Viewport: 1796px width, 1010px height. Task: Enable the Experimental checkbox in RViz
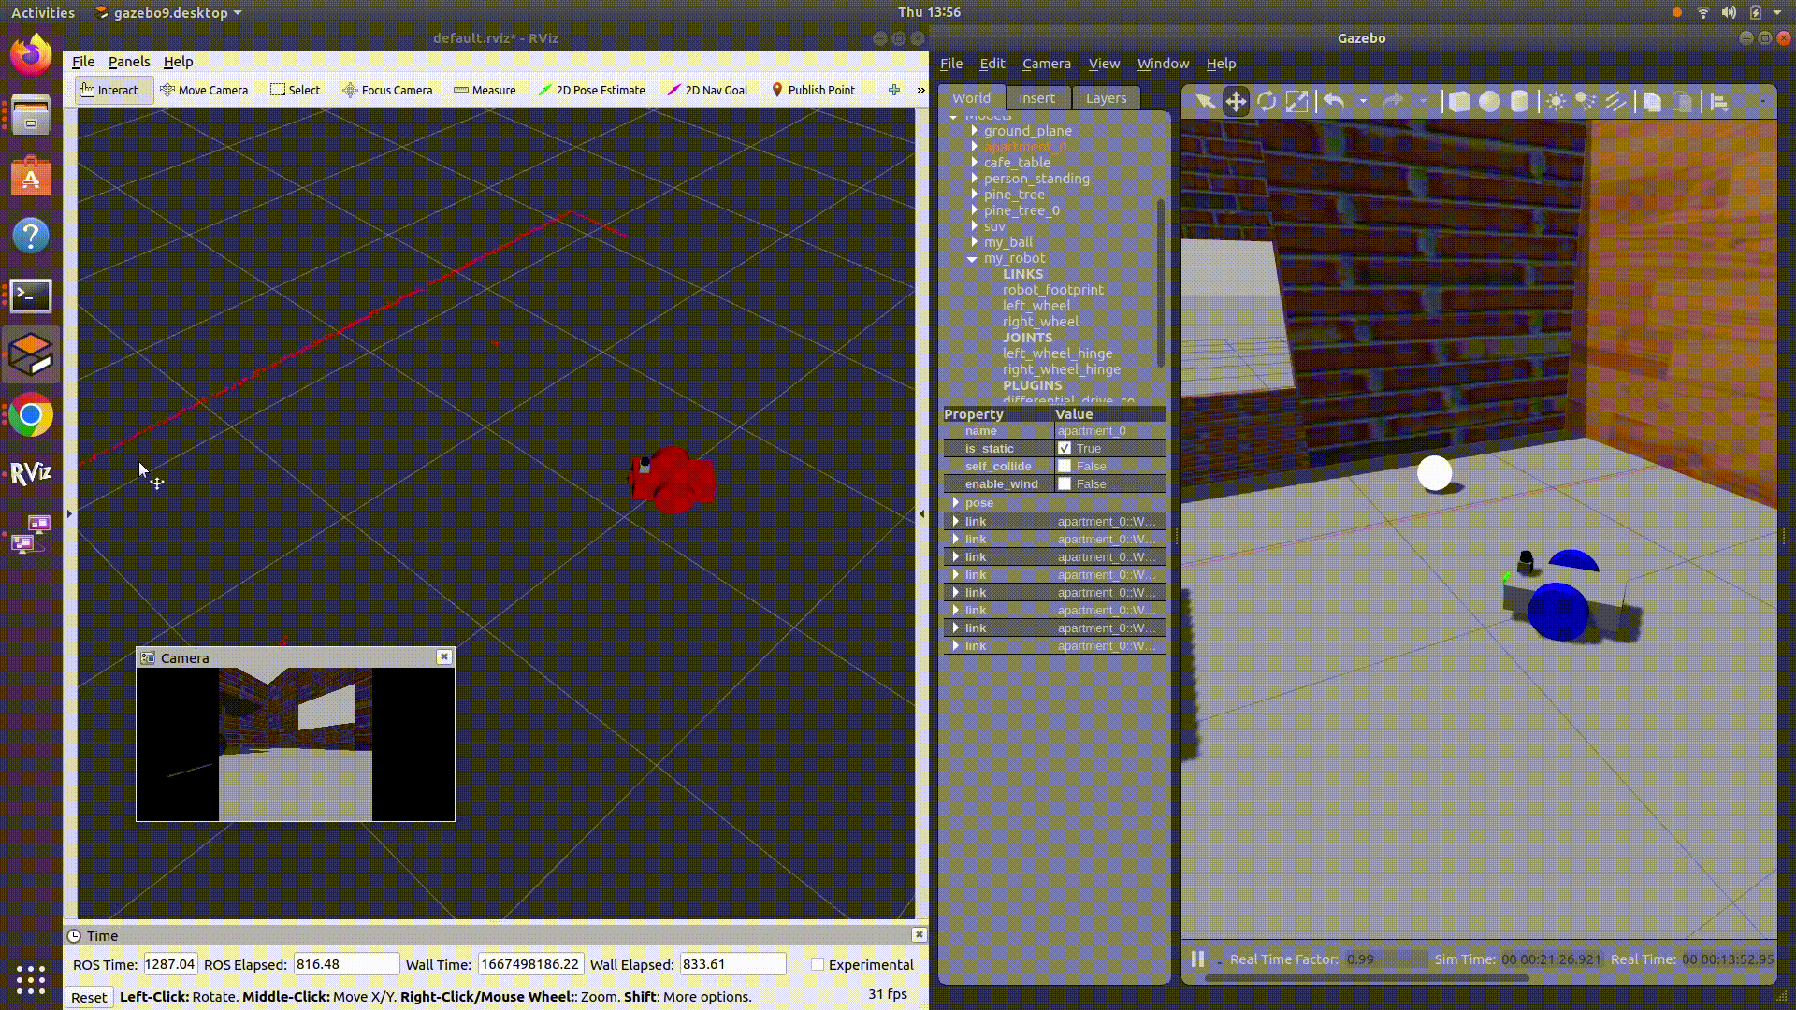click(x=818, y=964)
